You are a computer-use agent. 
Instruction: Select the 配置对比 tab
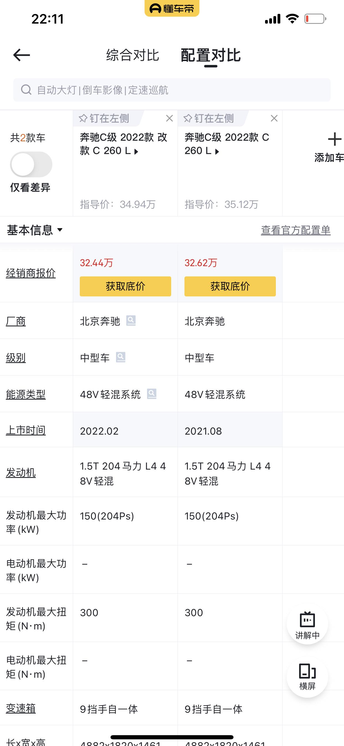(x=211, y=55)
